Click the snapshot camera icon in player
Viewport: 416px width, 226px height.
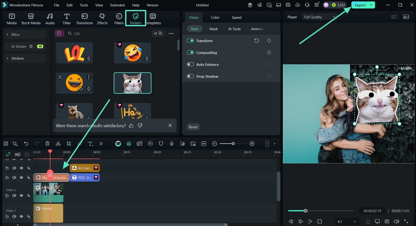coord(387,222)
